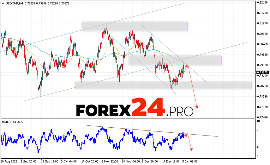Select the lower gray support zone near 0.7872
The height and width of the screenshot is (165, 270).
point(163,85)
